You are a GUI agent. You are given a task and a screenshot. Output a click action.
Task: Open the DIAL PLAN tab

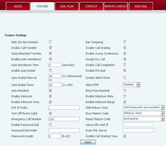pos(67,6)
